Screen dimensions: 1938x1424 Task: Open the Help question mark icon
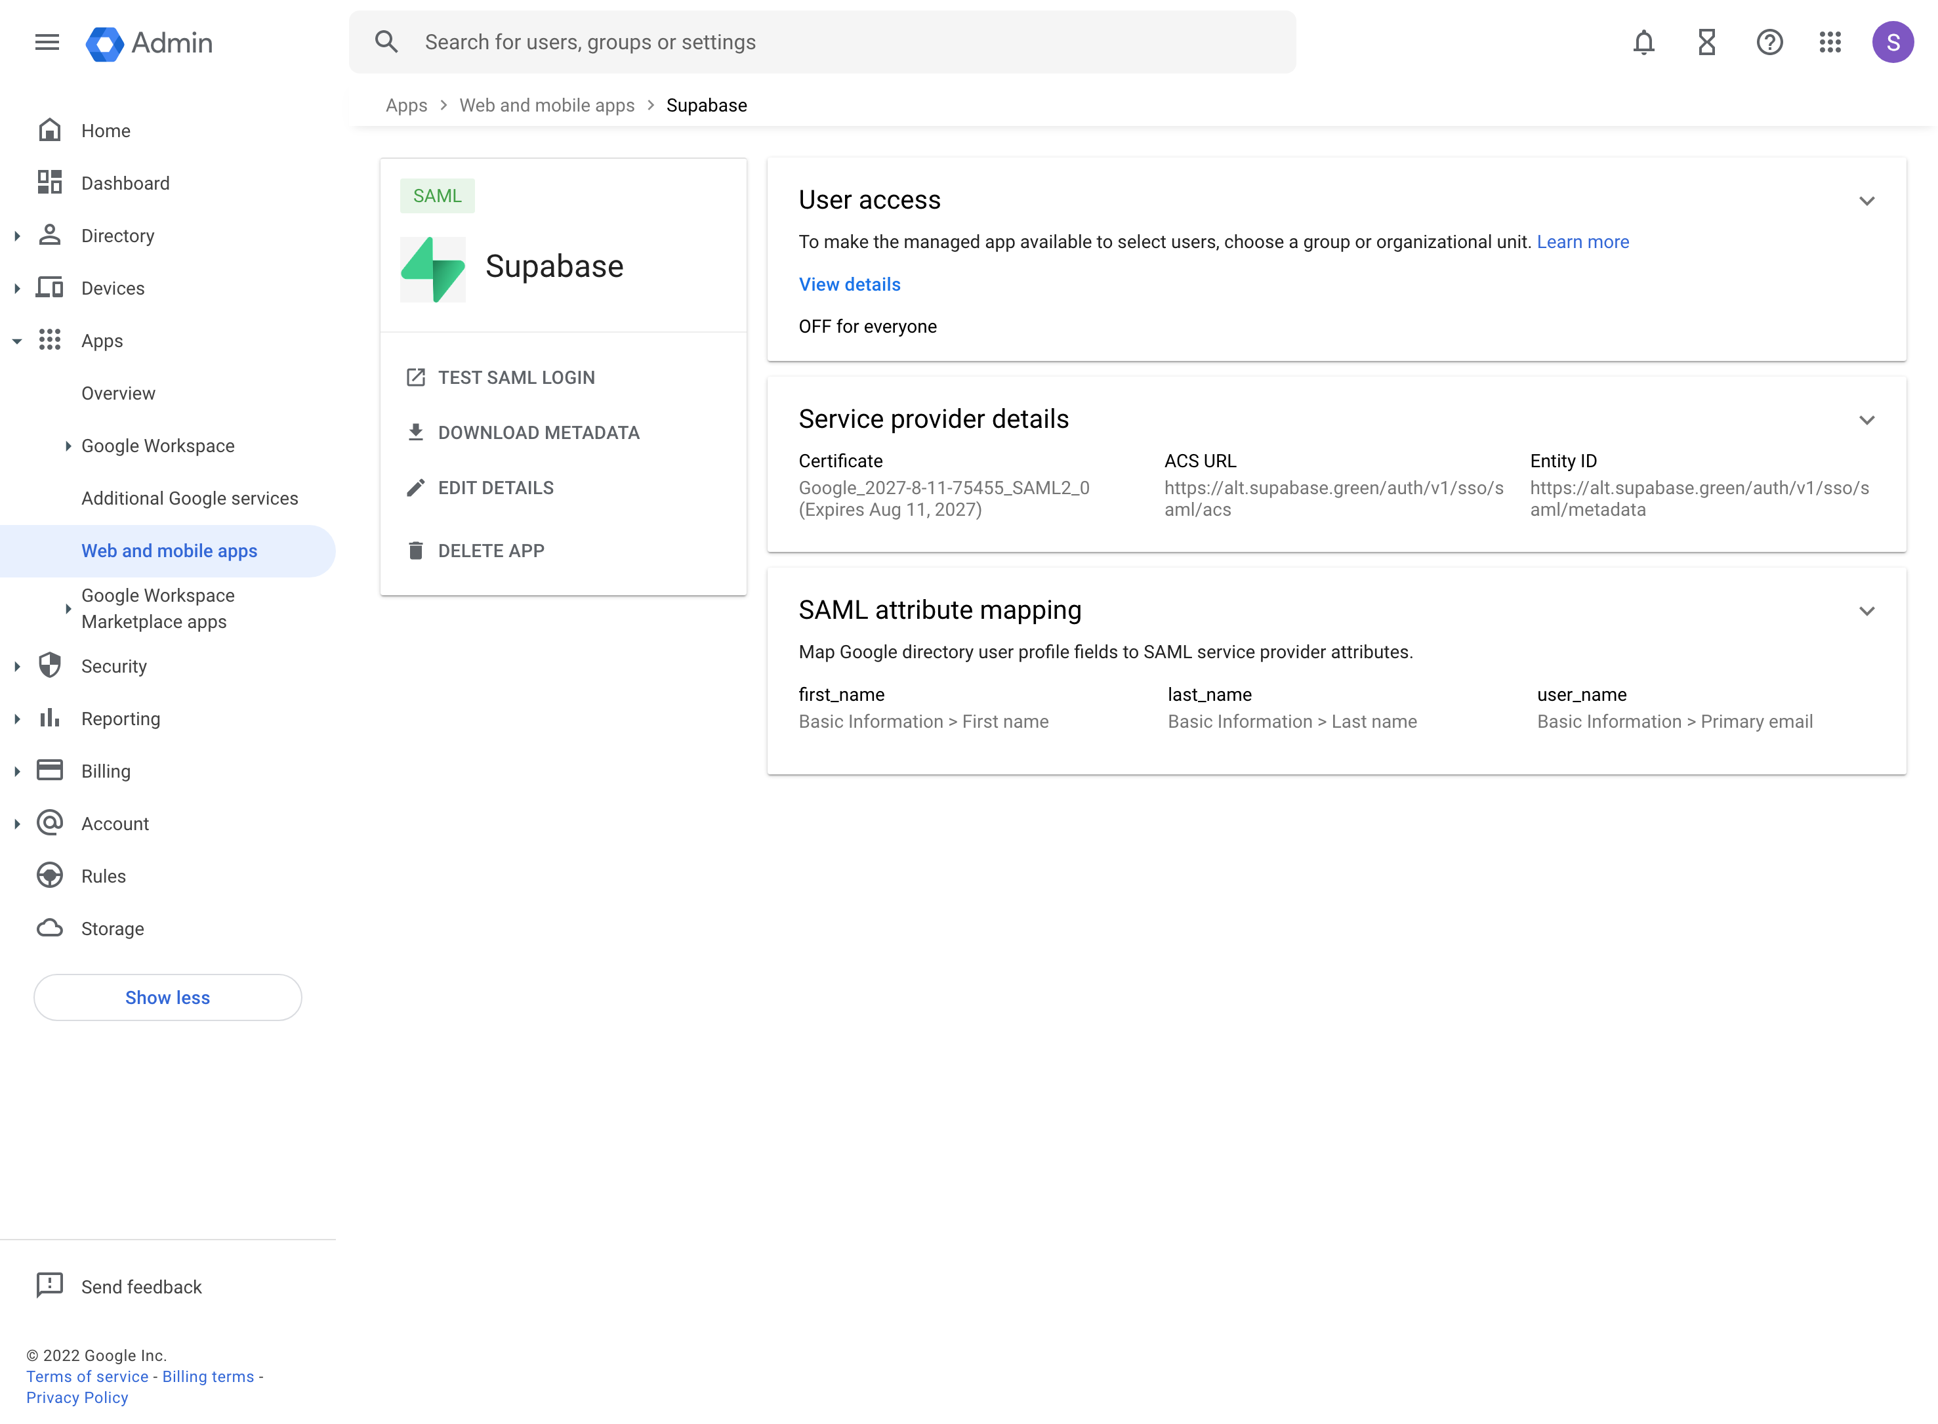coord(1770,42)
